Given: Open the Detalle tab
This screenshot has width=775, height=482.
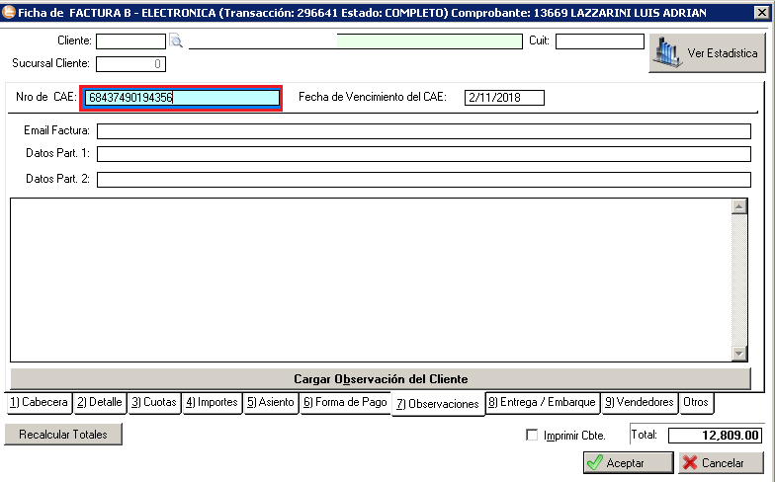Looking at the screenshot, I should (100, 402).
